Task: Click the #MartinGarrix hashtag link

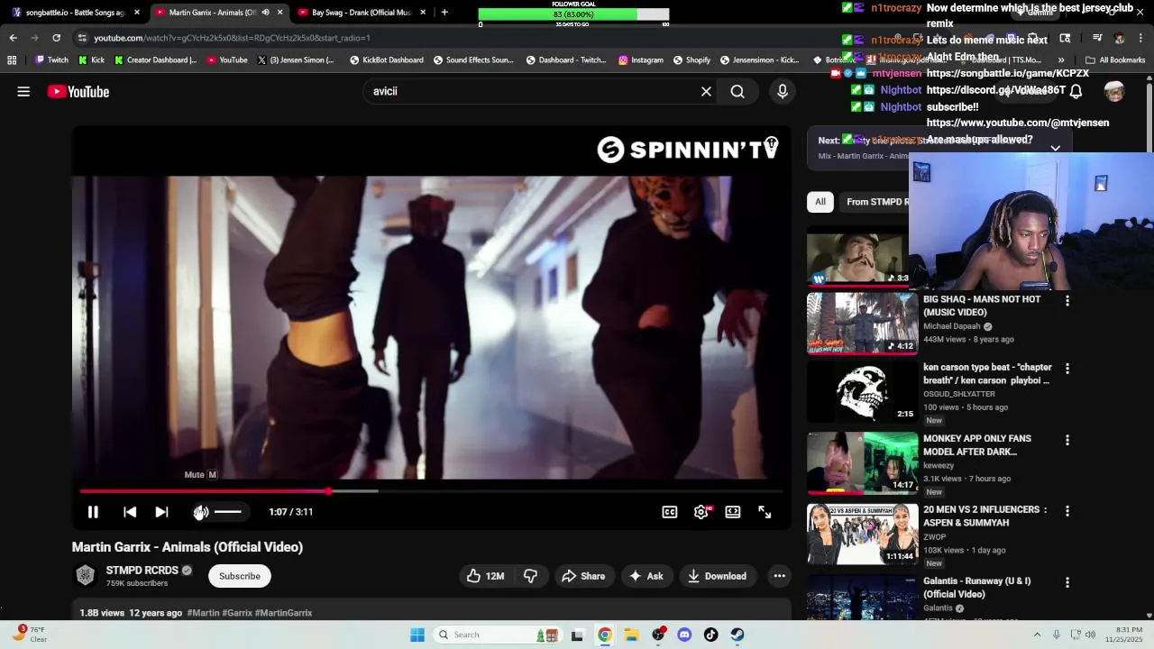Action: pos(284,613)
